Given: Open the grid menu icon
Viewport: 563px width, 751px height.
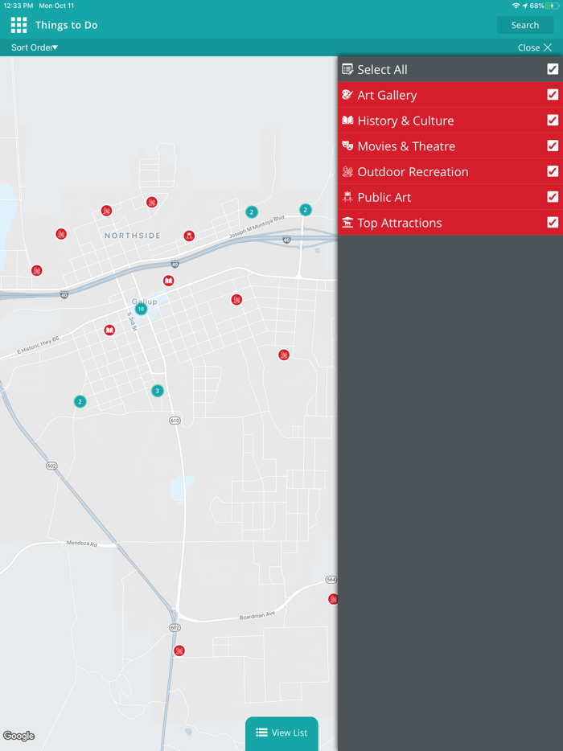Looking at the screenshot, I should pyautogui.click(x=18, y=25).
